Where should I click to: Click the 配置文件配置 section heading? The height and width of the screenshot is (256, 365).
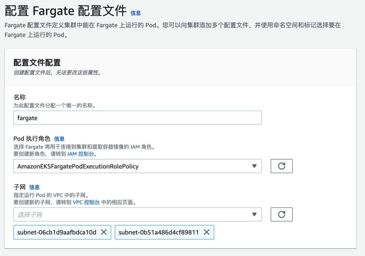37,63
